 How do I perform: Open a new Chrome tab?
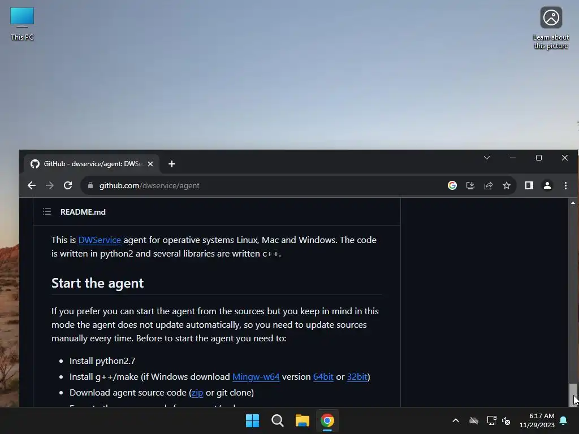point(172,164)
